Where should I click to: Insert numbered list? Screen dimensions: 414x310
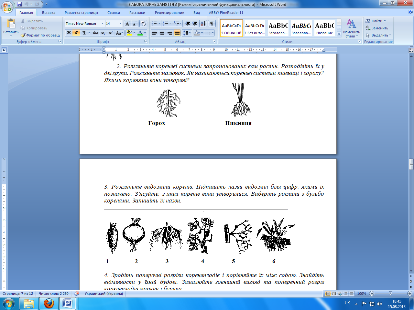[x=166, y=24]
